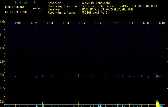This screenshot has width=168, height=107.
Task: Click the date stamp 02.09.03 07:00
Action: 16,12
